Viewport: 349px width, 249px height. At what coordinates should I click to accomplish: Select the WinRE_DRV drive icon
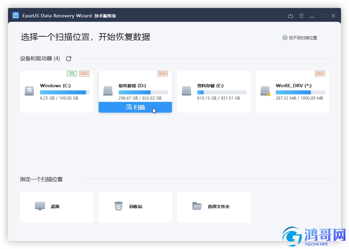(x=265, y=91)
